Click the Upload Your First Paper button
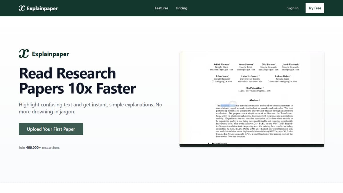 tap(51, 129)
